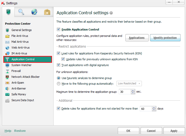186x136 pixels.
Task: Open the Identity protection button
Action: click(x=165, y=38)
